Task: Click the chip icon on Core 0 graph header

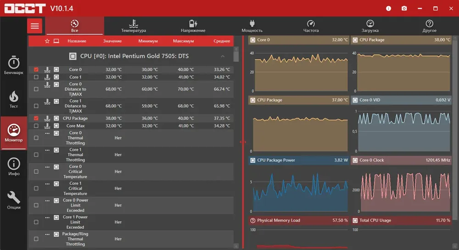Action: click(x=252, y=40)
